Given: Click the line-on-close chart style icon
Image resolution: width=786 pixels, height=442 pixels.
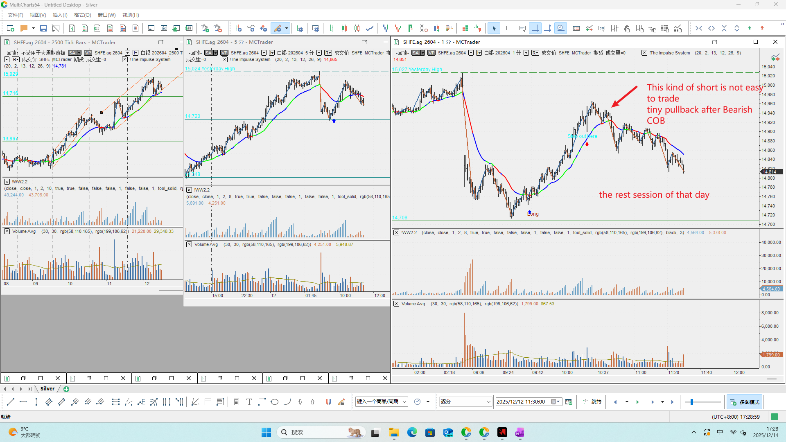Looking at the screenshot, I should click(370, 28).
